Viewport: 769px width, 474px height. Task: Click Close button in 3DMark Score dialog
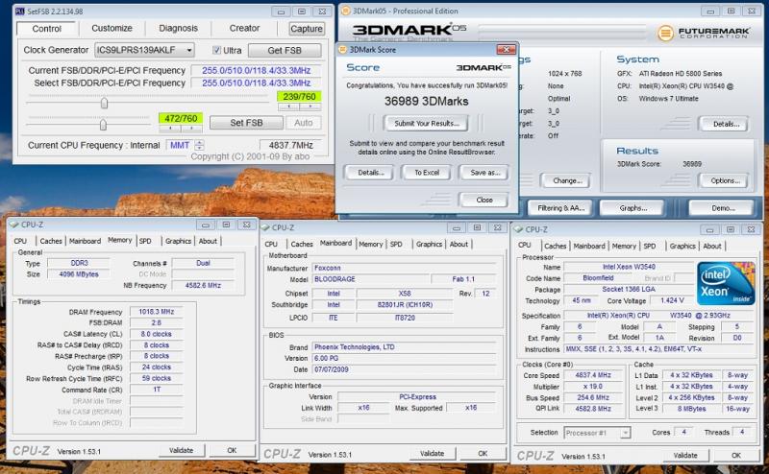[x=484, y=200]
